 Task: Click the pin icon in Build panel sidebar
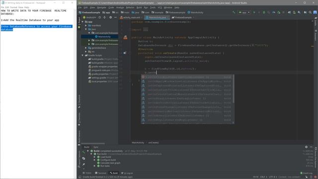[83, 165]
